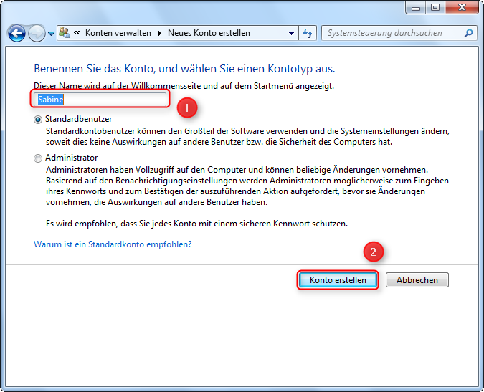484x392 pixels.
Task: Select 'Neues Konto erstellen' breadcrumb
Action: tap(209, 33)
